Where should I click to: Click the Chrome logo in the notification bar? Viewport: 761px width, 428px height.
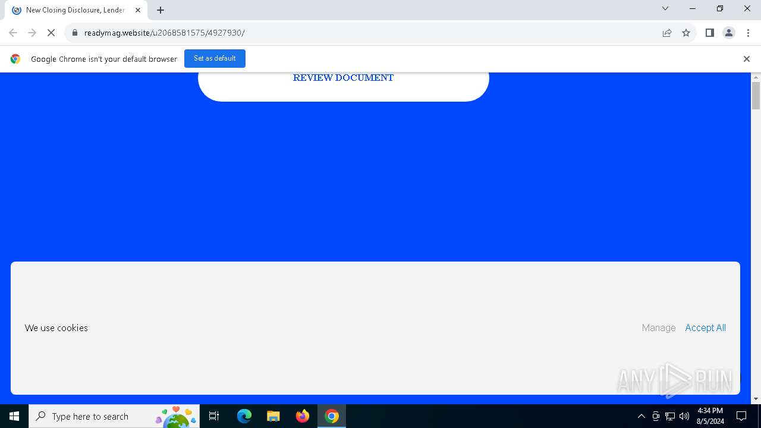tap(15, 59)
